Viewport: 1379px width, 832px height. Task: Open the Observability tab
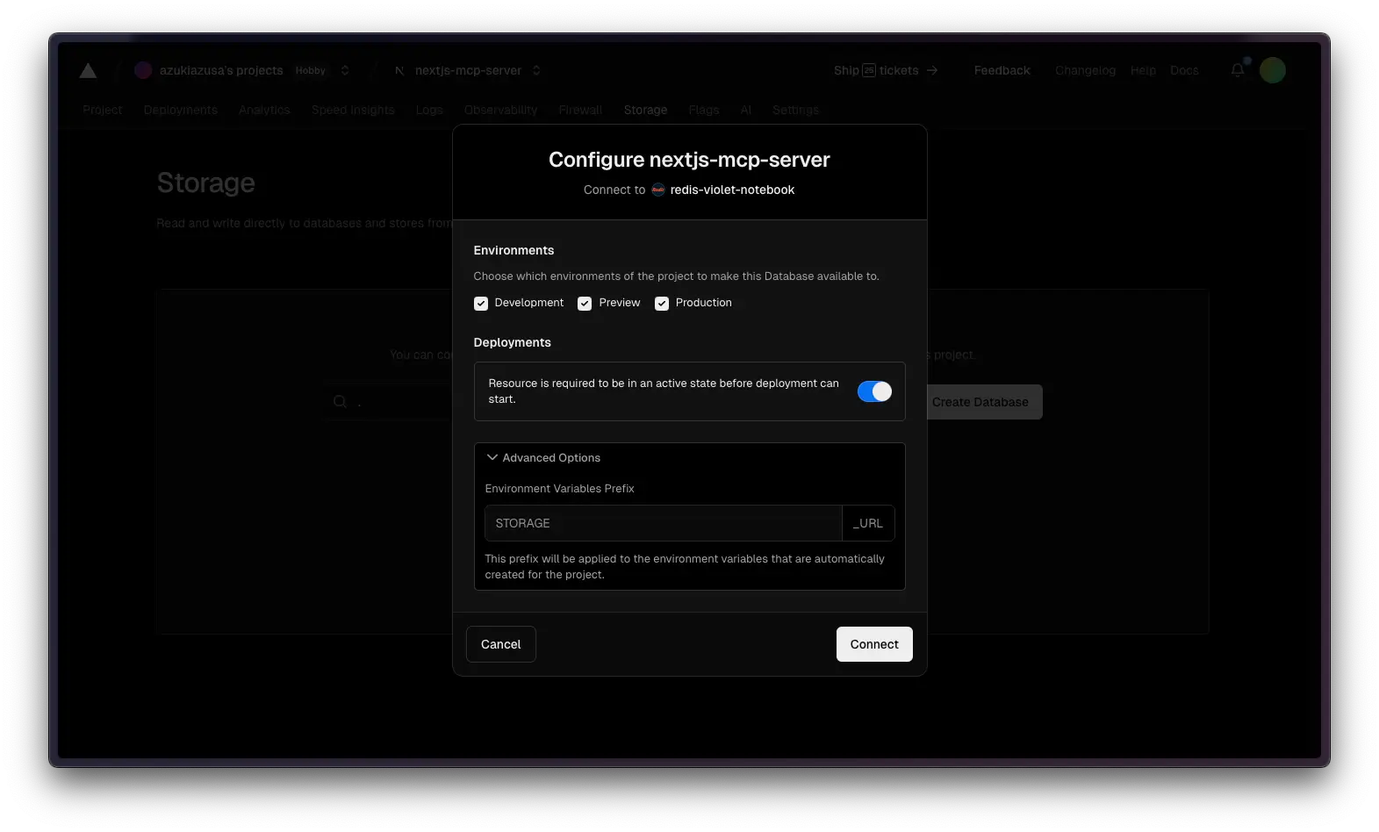500,110
